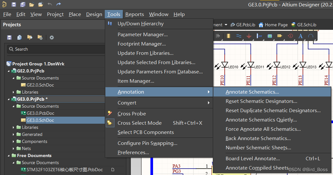
Task: Choose Update From Libraries... entry
Action: [159, 53]
